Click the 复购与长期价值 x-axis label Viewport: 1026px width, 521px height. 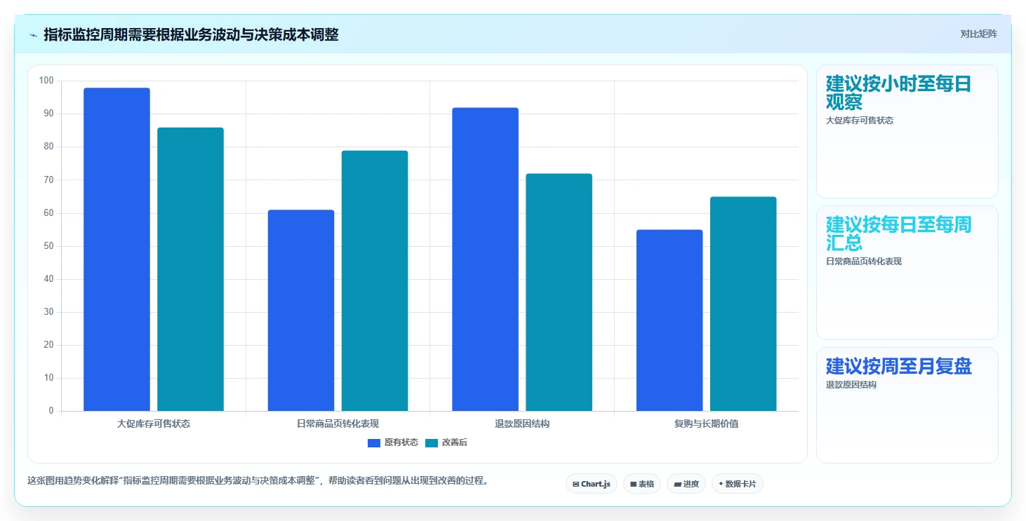706,424
